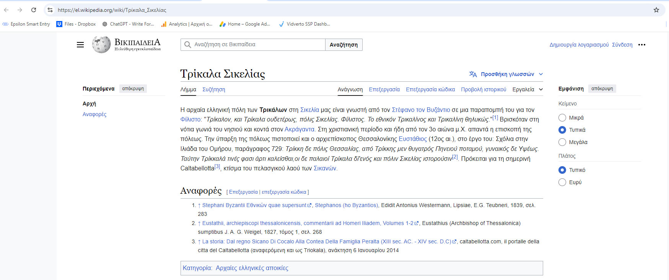This screenshot has height=280, width=669.
Task: Bookmark this page with star icon
Action: (656, 10)
